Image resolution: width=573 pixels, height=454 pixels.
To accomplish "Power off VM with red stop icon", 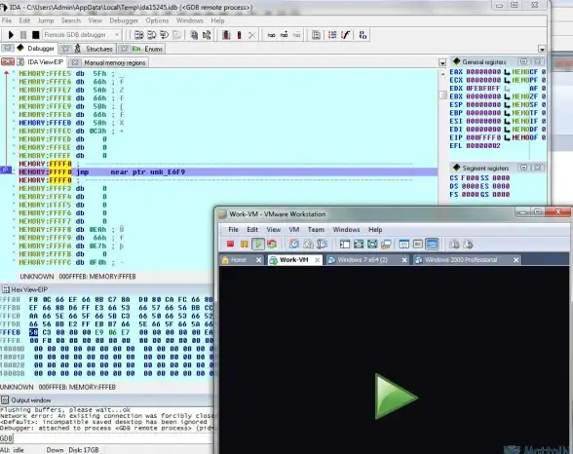I will click(230, 244).
